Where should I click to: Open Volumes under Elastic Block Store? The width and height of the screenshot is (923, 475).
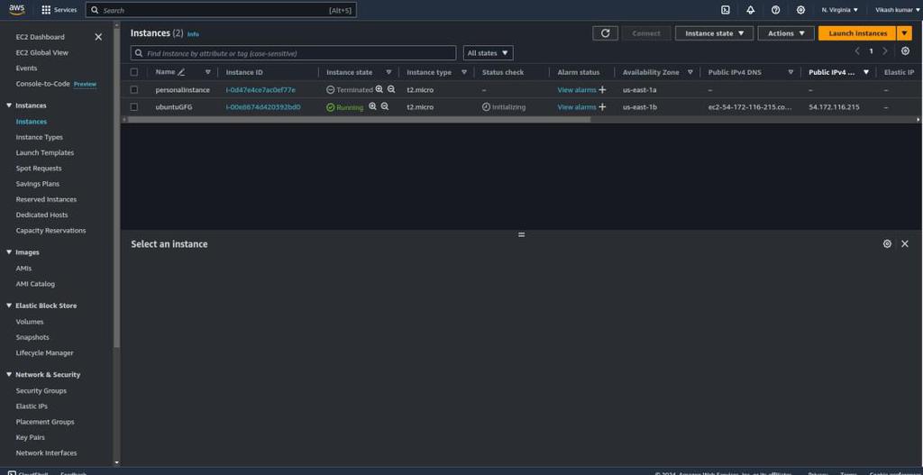tap(30, 322)
